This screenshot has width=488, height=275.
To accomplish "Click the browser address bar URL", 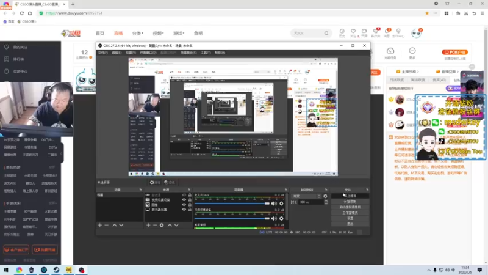I will [74, 13].
